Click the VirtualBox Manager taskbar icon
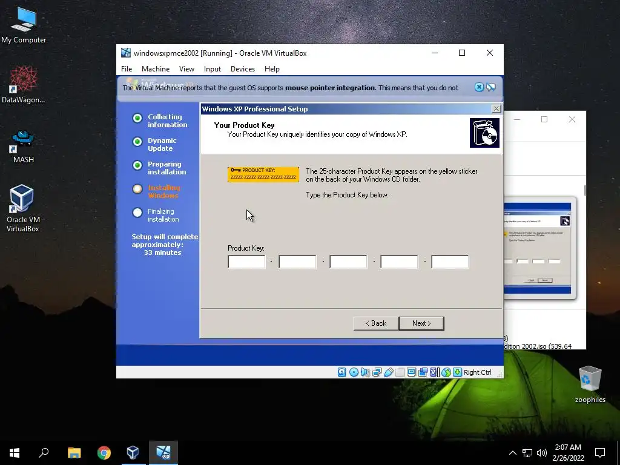 [133, 453]
